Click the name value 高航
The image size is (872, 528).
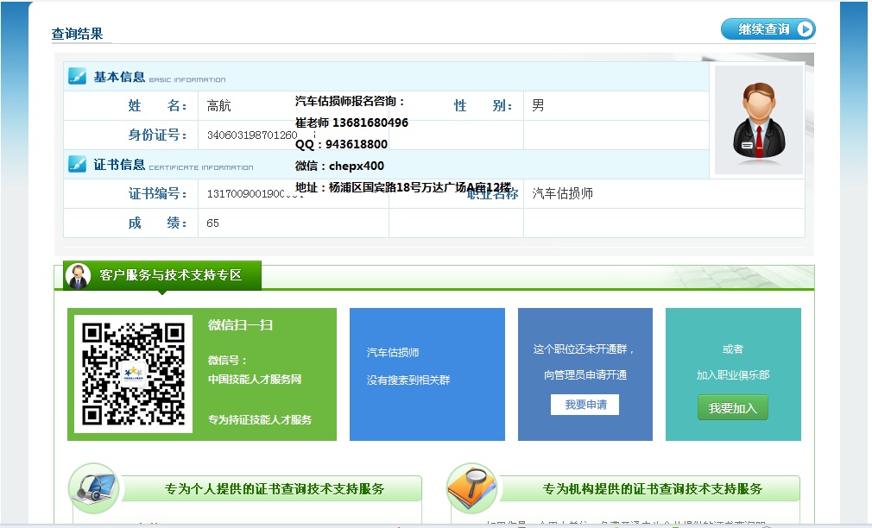coord(219,106)
